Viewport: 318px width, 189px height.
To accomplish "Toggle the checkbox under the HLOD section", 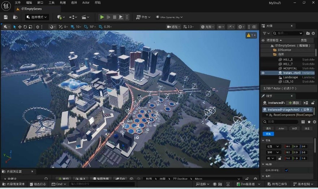I will 286,170.
